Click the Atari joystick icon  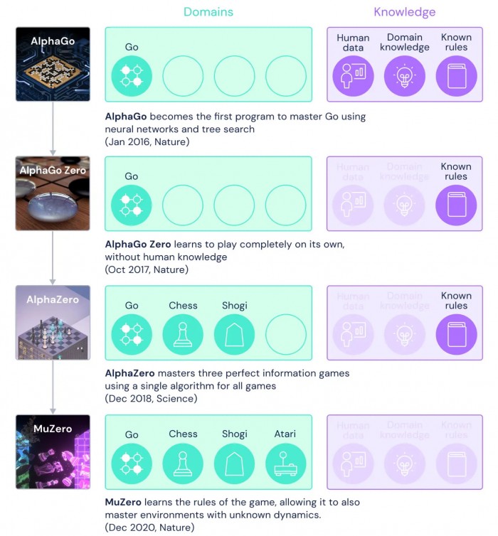(x=285, y=463)
